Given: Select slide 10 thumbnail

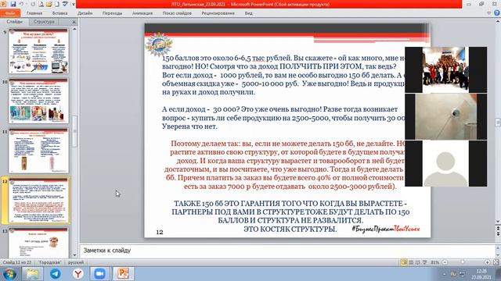Looking at the screenshot, I should [38, 101].
